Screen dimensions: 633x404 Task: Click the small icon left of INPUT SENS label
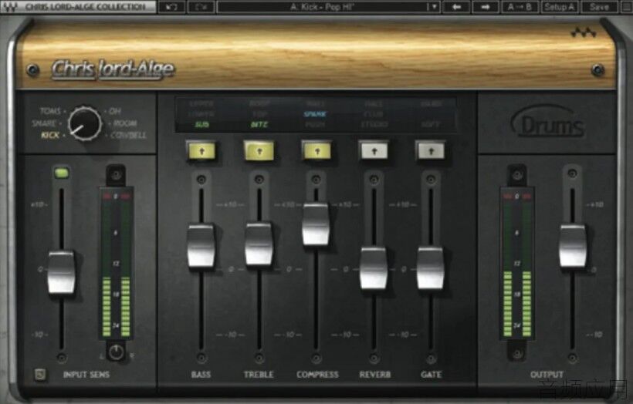tap(39, 375)
